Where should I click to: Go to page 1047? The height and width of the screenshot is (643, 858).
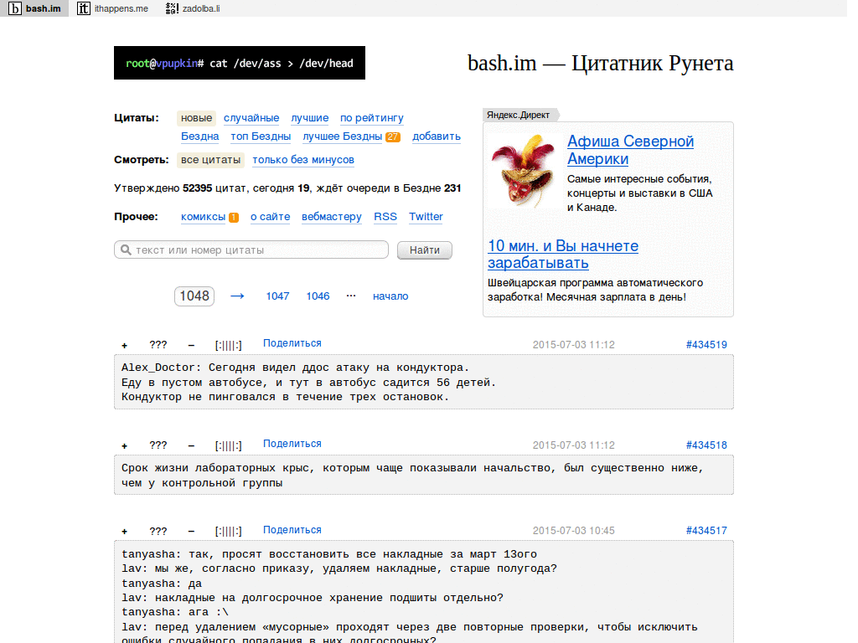pyautogui.click(x=277, y=296)
